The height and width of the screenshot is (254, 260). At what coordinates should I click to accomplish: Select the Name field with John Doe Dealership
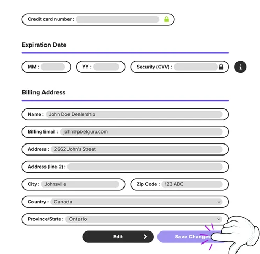tap(134, 114)
